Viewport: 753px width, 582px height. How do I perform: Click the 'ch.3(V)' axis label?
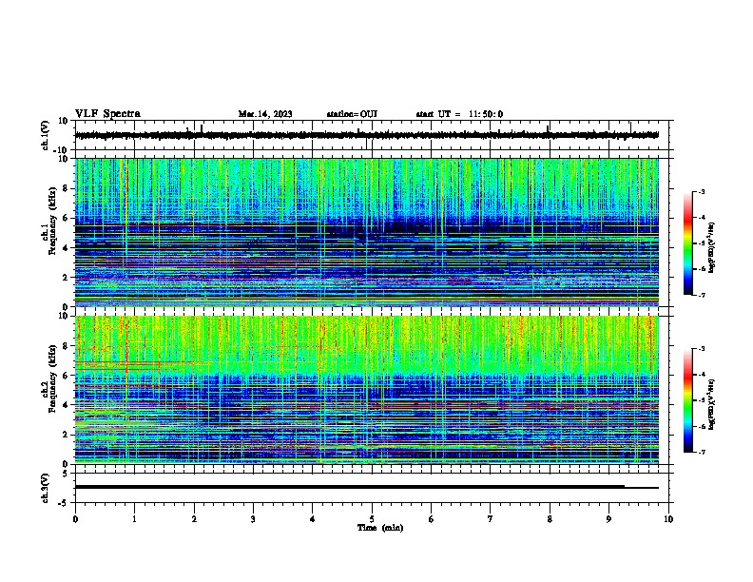46,488
